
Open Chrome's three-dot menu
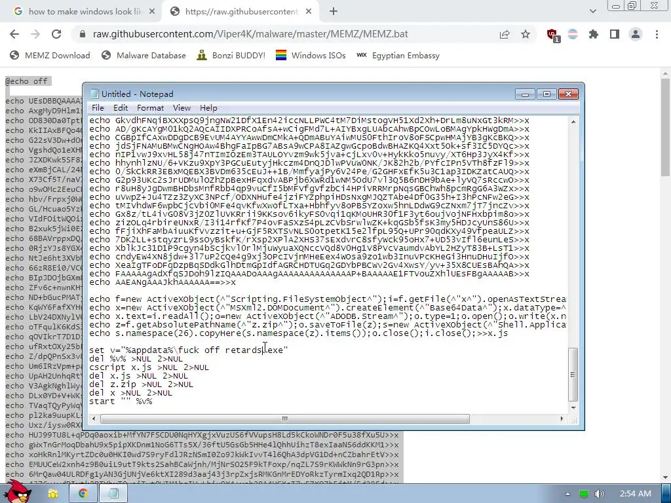point(657,34)
